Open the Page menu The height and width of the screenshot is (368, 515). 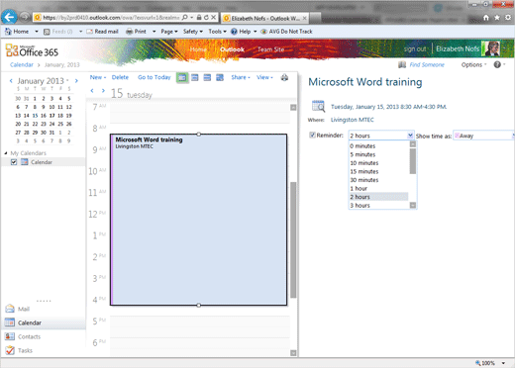pos(169,32)
